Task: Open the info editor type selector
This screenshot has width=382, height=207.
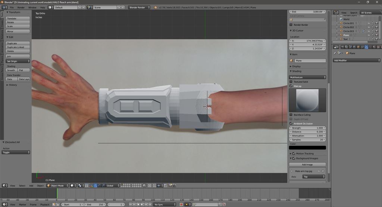Action: pyautogui.click(x=4, y=7)
